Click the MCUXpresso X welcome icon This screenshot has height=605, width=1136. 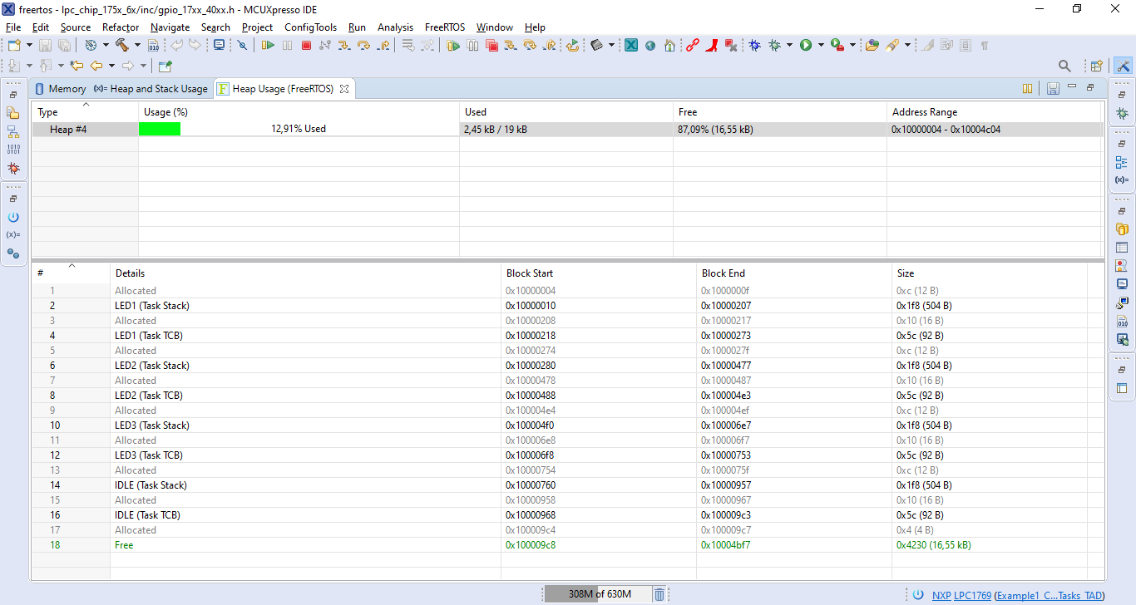pos(631,45)
